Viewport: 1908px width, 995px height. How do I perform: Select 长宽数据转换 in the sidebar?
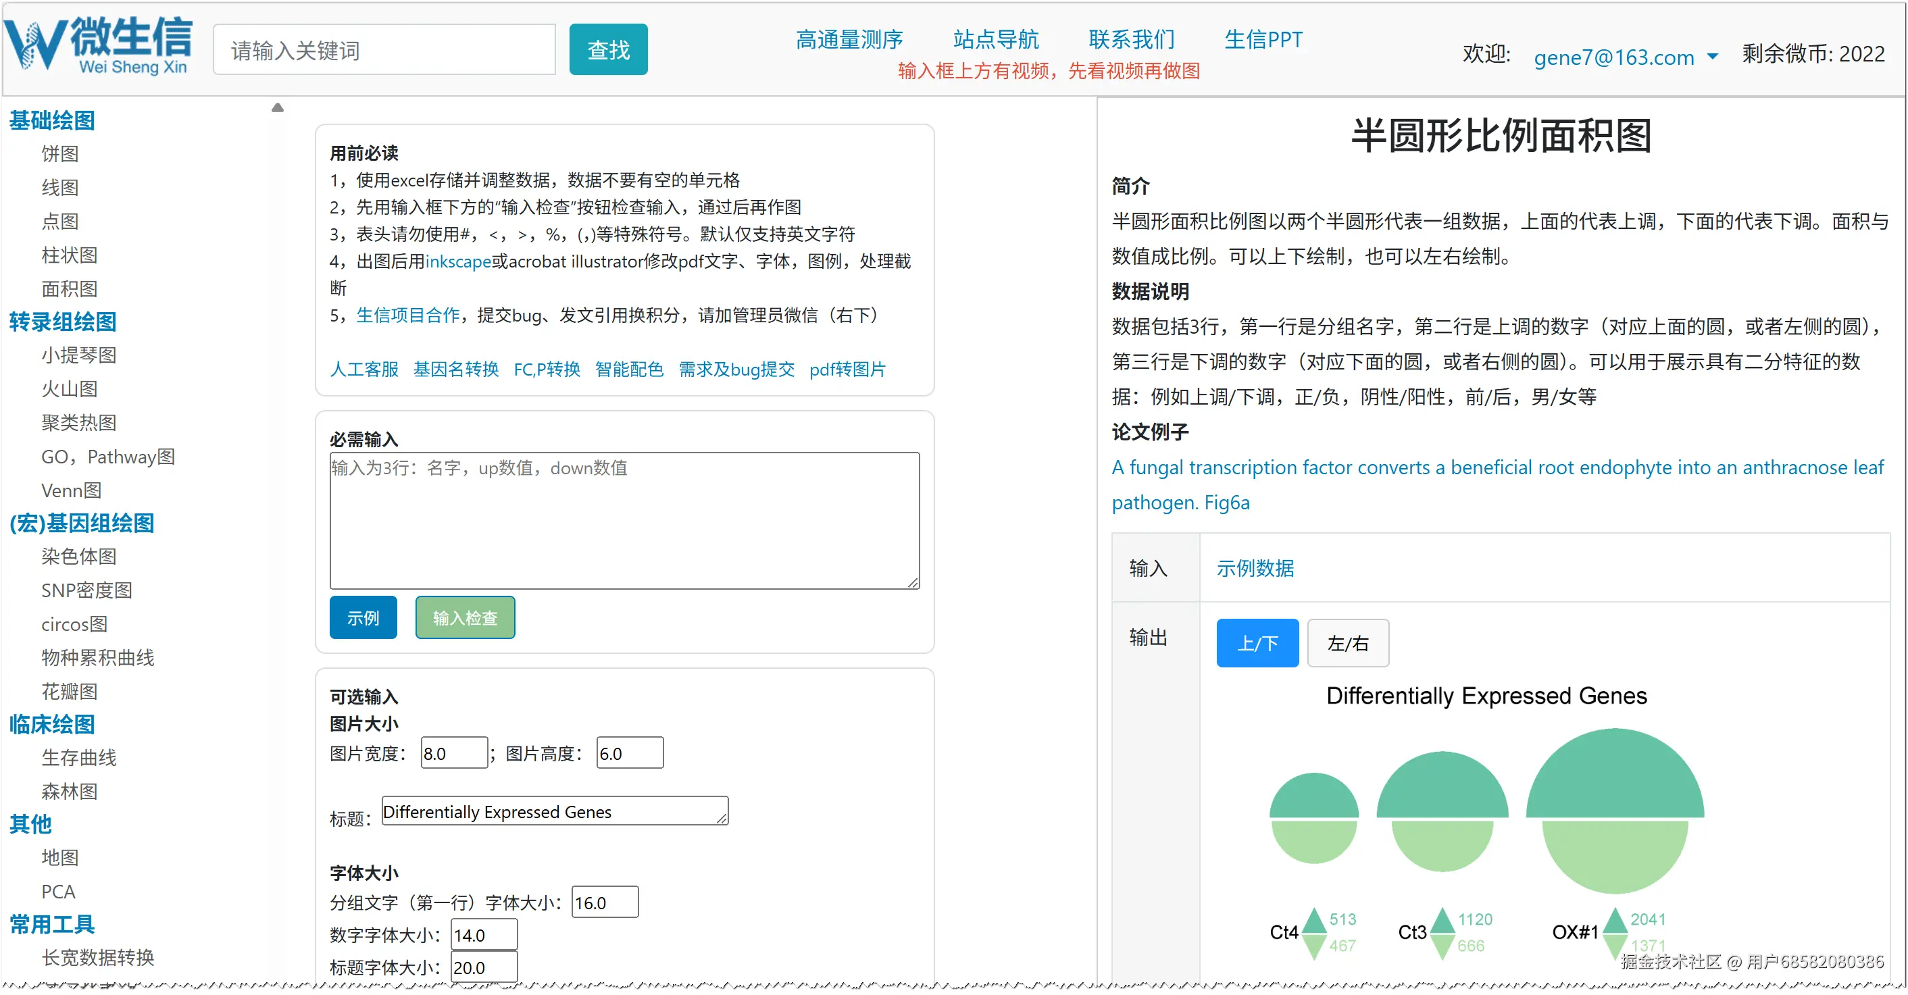98,958
